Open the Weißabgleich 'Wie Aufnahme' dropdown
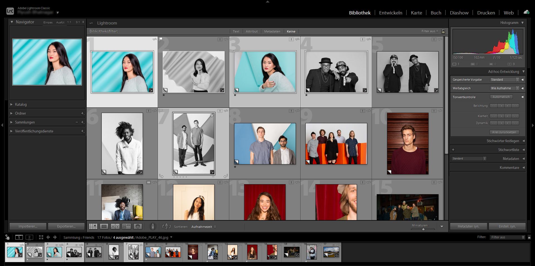Screen dimensions: 535x266 click(x=503, y=88)
